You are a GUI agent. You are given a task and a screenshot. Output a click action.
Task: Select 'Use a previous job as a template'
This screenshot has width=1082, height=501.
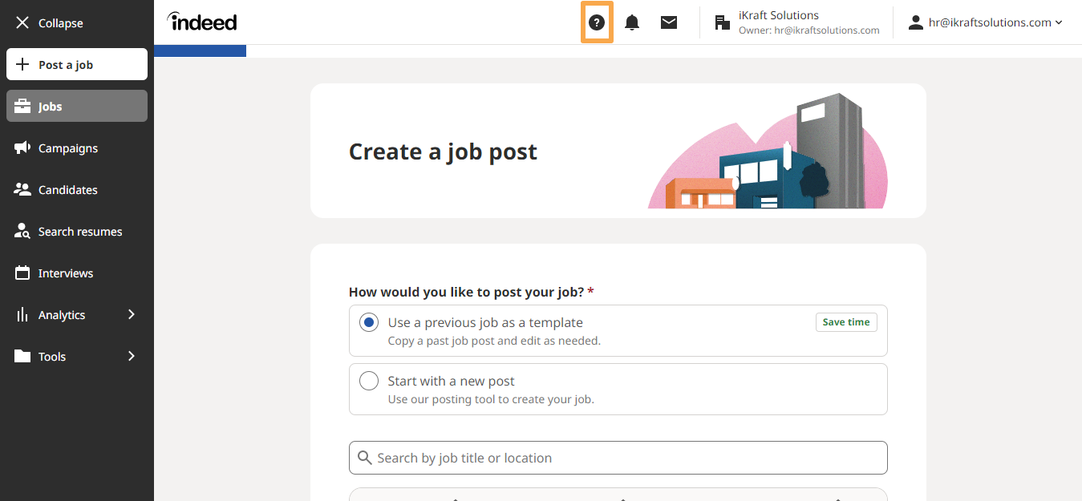point(369,323)
